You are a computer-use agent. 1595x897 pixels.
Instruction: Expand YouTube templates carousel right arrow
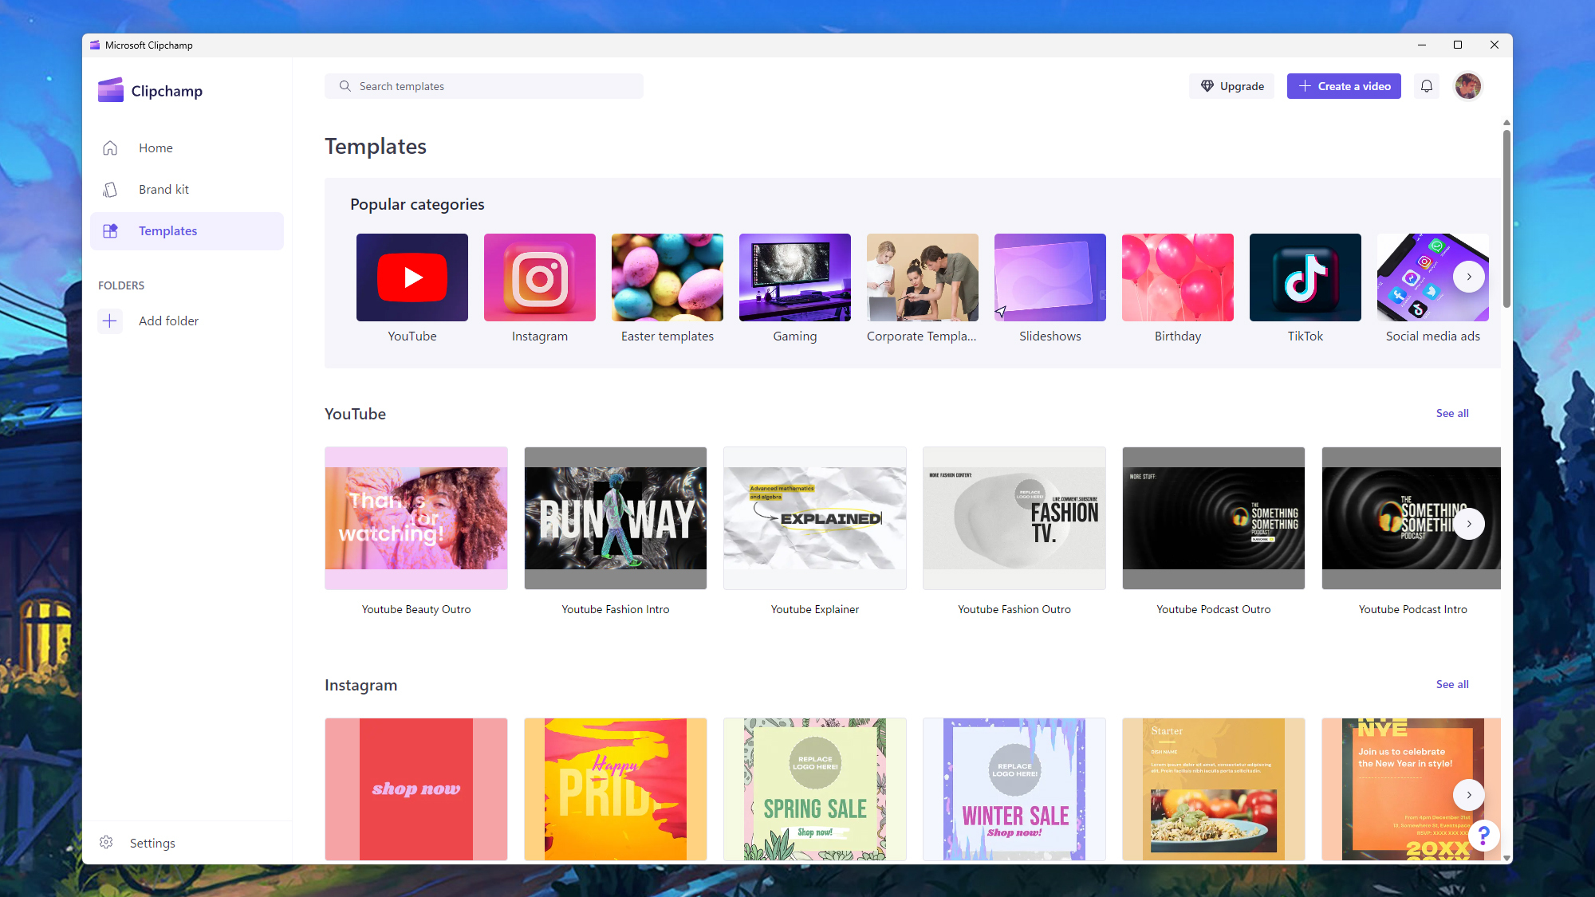point(1469,524)
